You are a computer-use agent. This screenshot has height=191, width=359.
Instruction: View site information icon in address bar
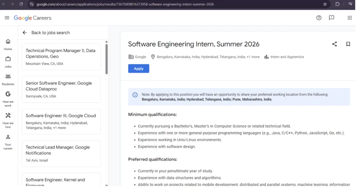click(32, 4)
